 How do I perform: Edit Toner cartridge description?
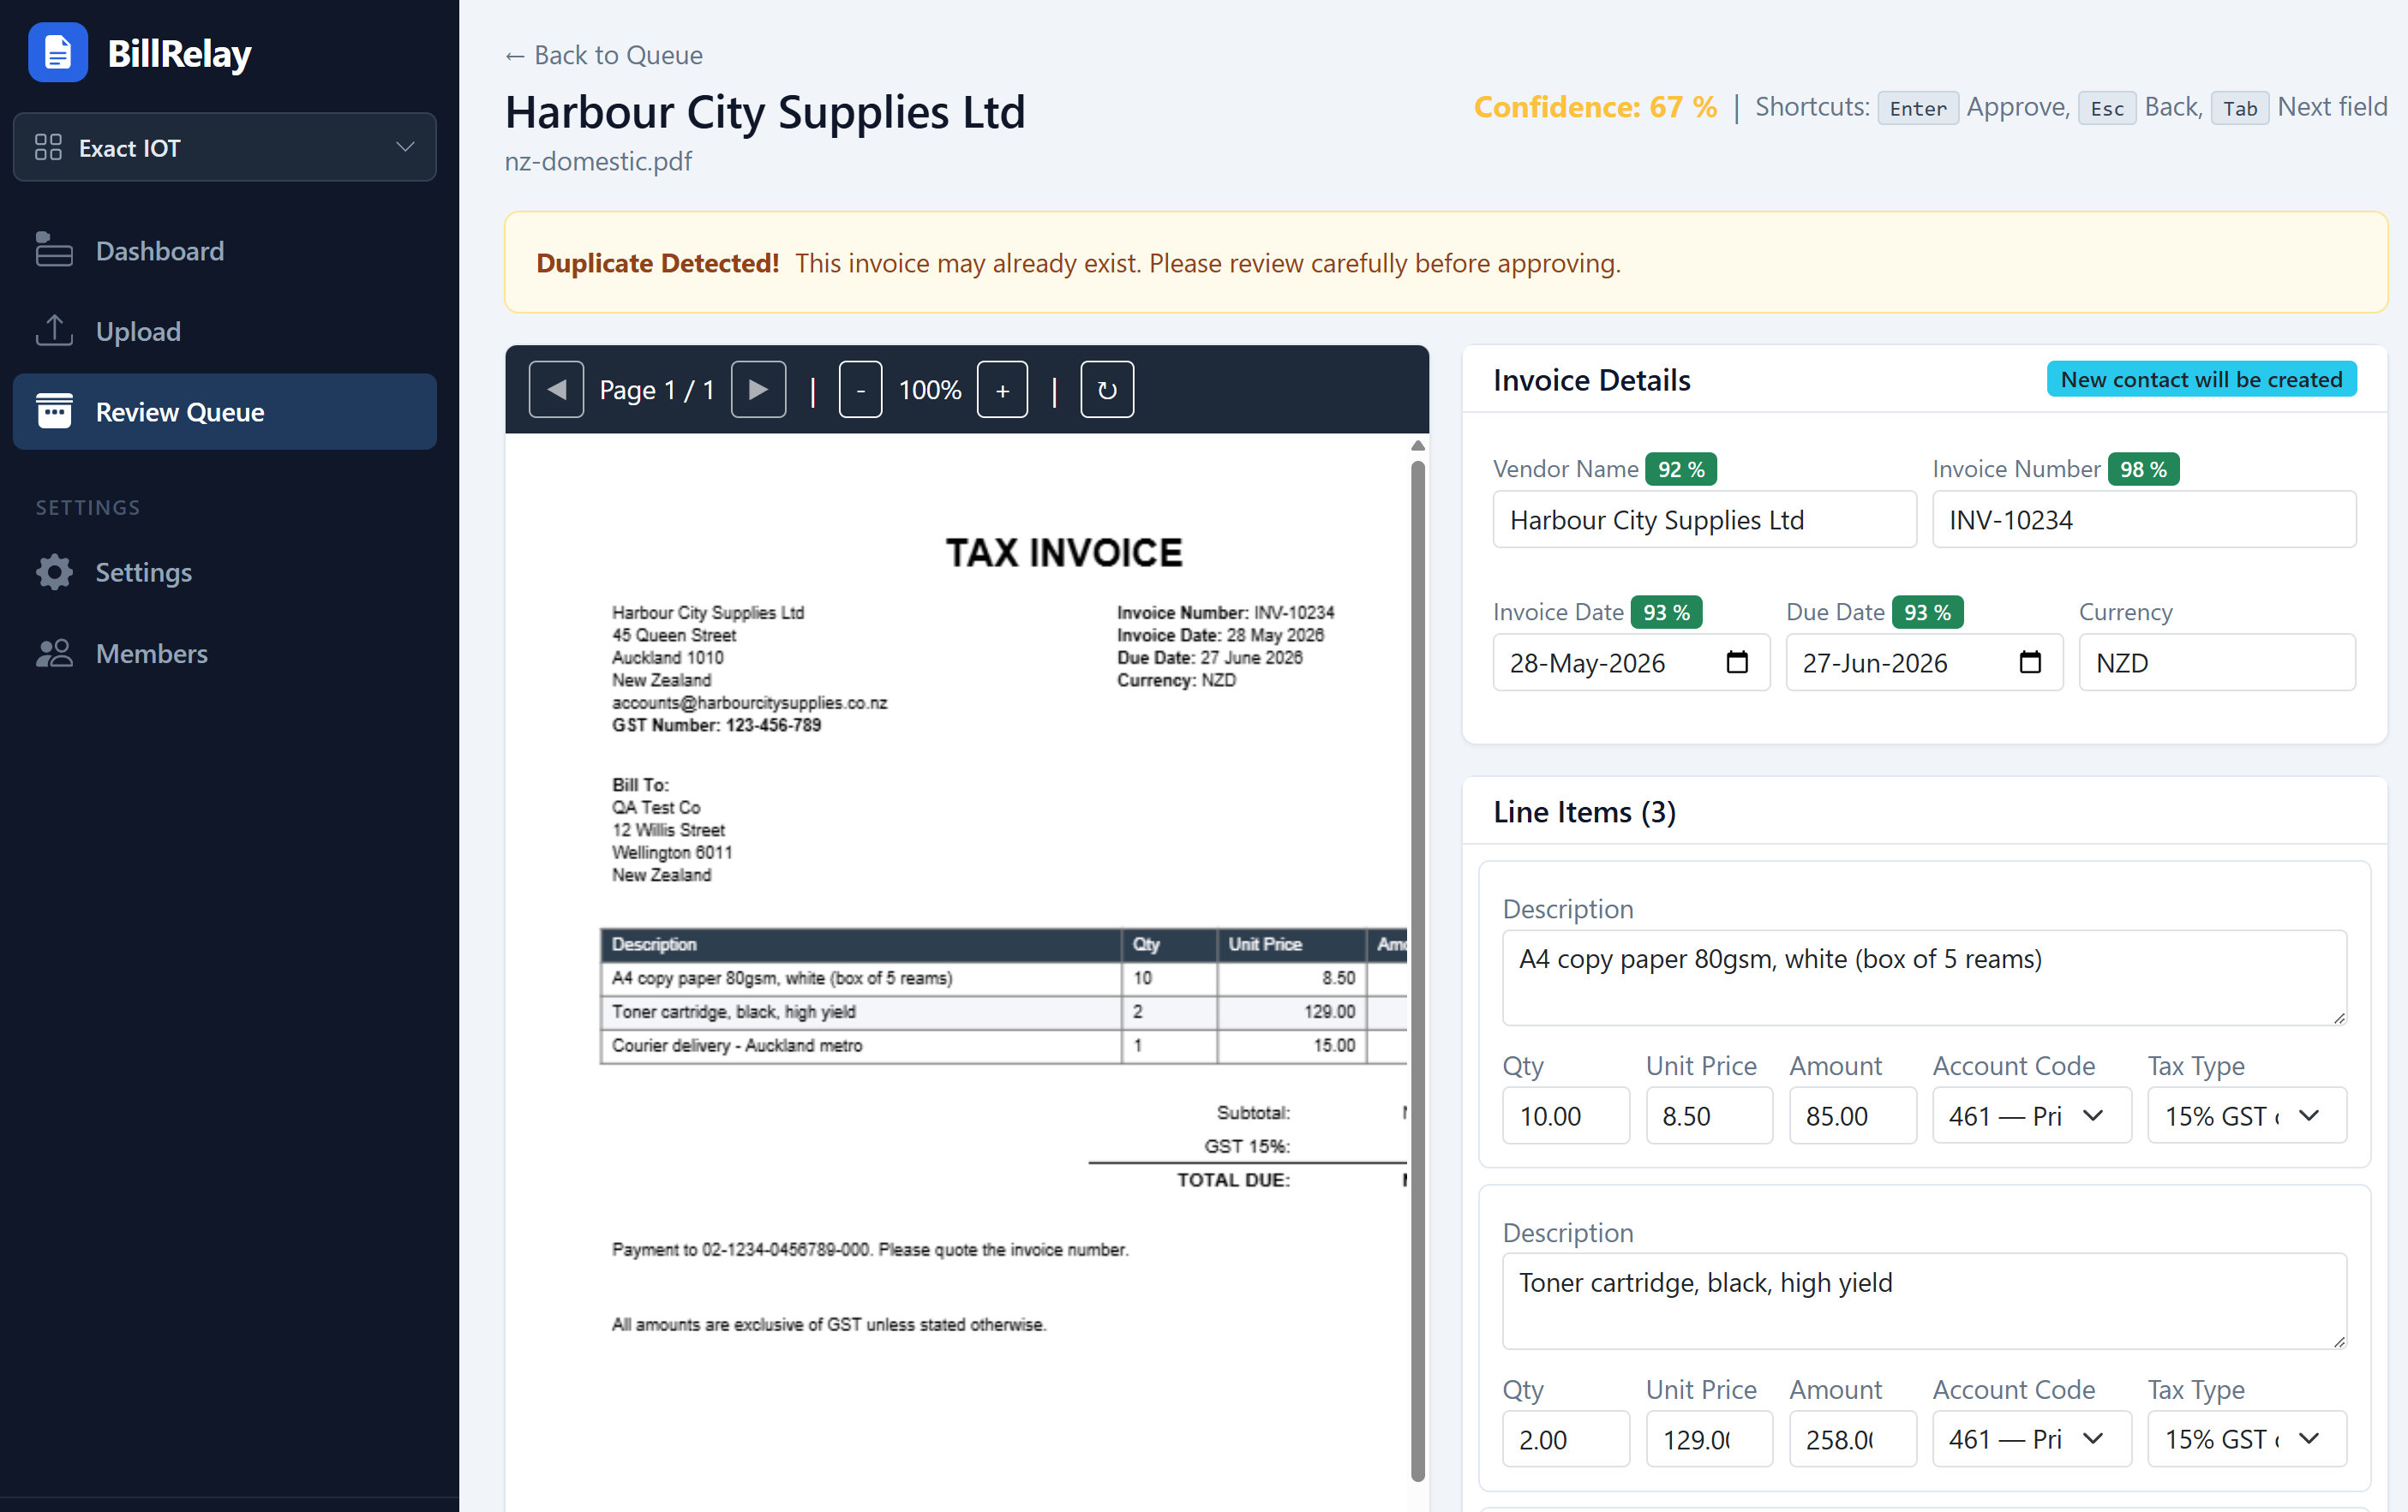1924,1301
